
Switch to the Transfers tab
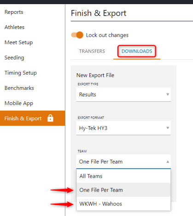[x=92, y=51]
